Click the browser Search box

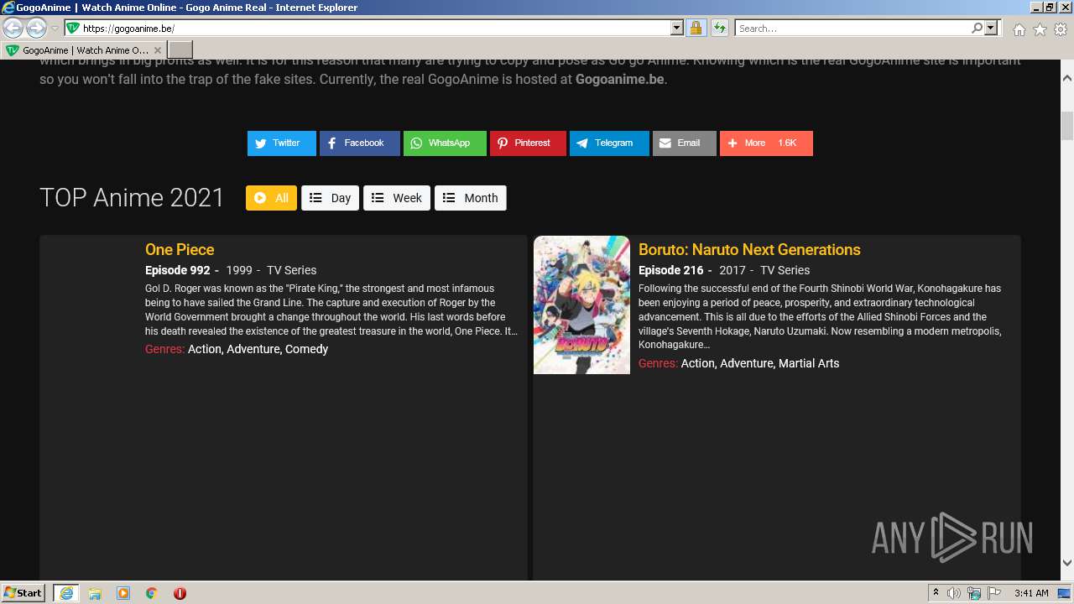[852, 29]
